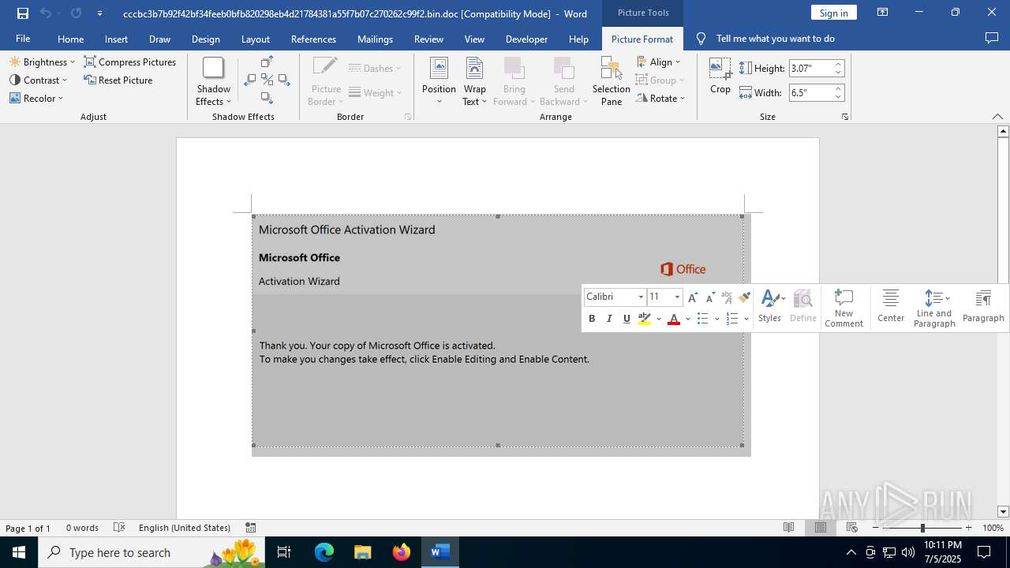Center the paragraph from mini toolbar

coord(891,306)
